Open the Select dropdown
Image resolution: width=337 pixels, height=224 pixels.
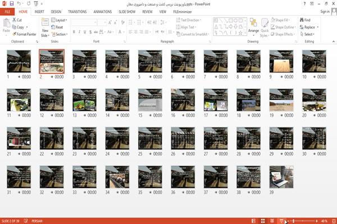[307, 34]
